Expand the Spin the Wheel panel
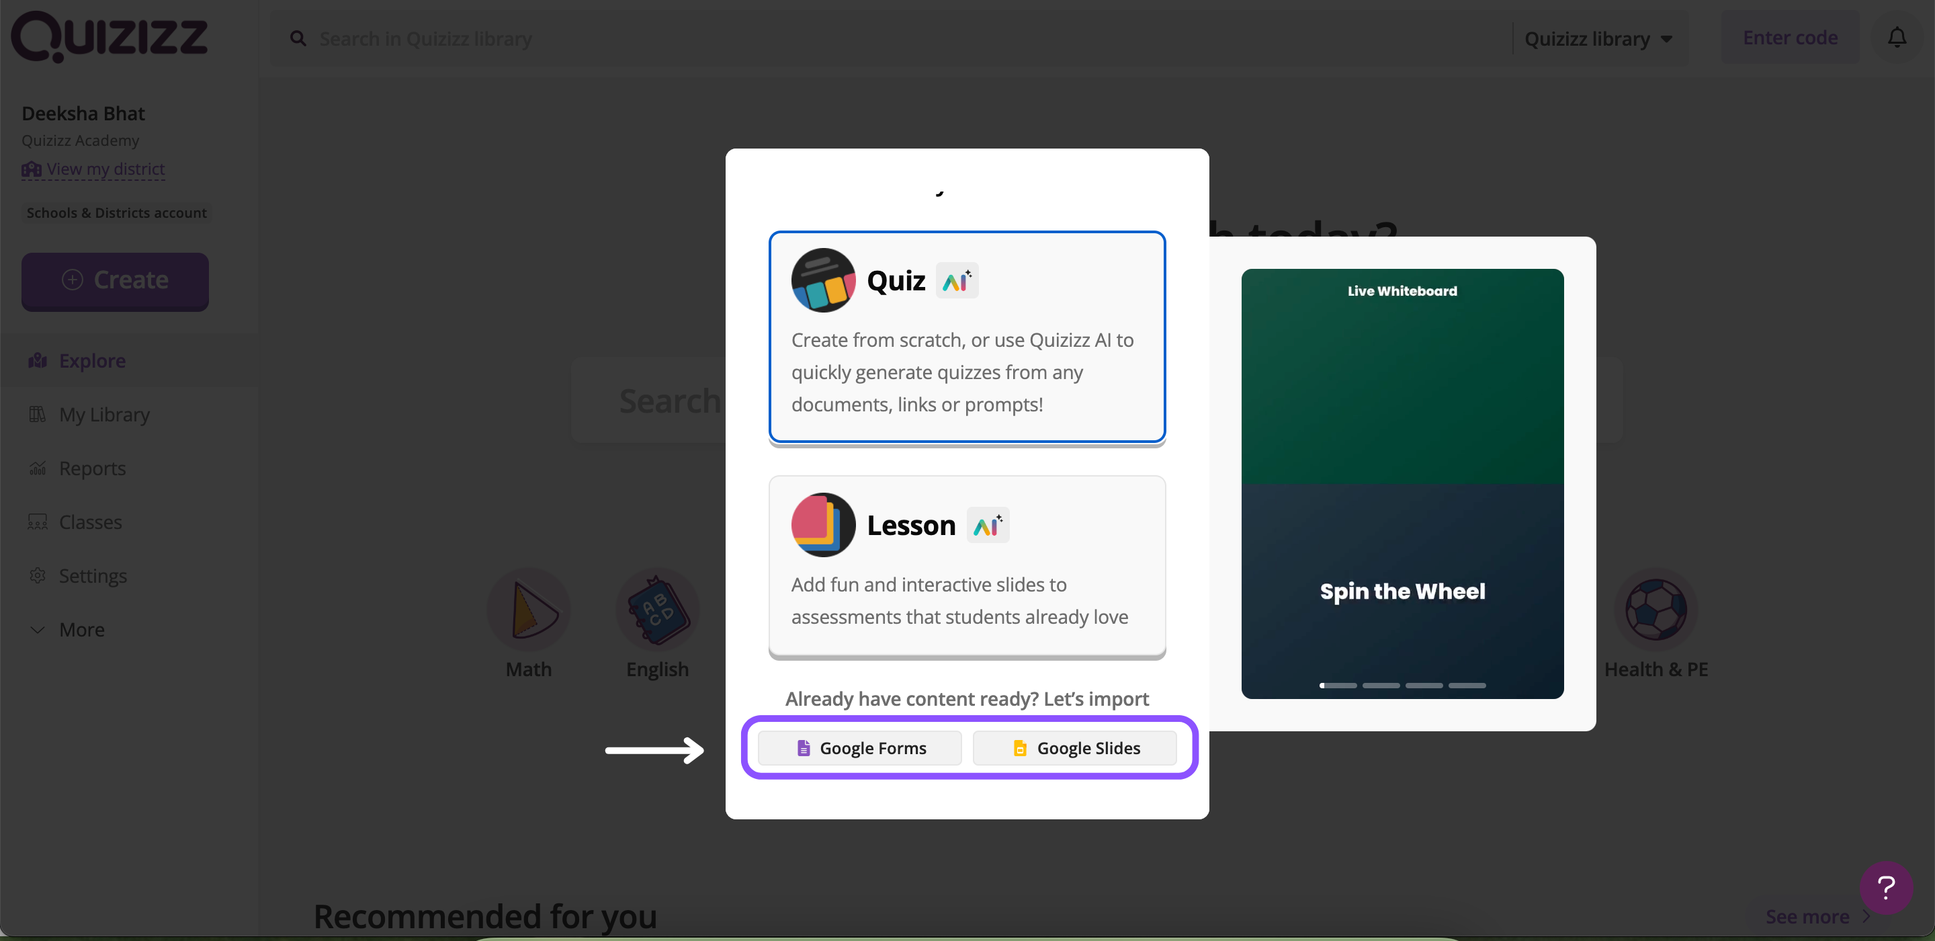 1403,590
